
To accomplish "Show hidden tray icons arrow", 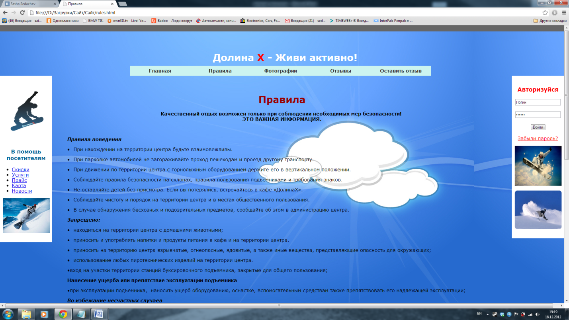I will (x=488, y=314).
